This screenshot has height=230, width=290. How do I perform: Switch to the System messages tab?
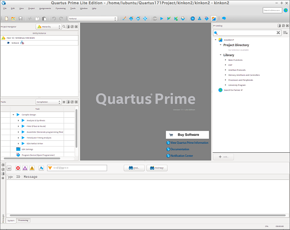pyautogui.click(x=11, y=220)
